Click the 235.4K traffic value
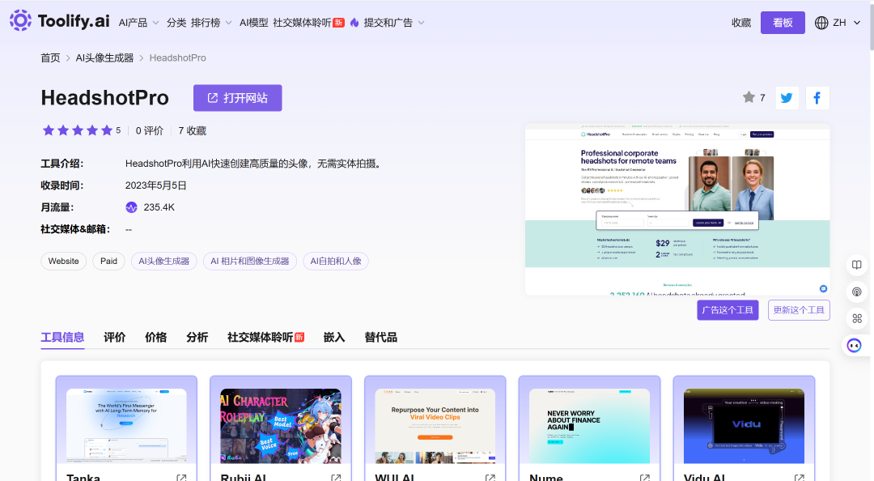 [x=159, y=207]
